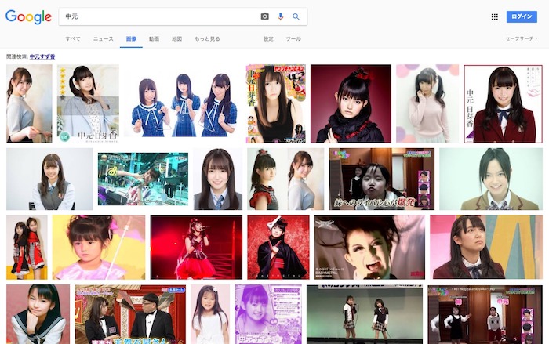
Task: Open the 地図 tab
Action: pos(176,38)
